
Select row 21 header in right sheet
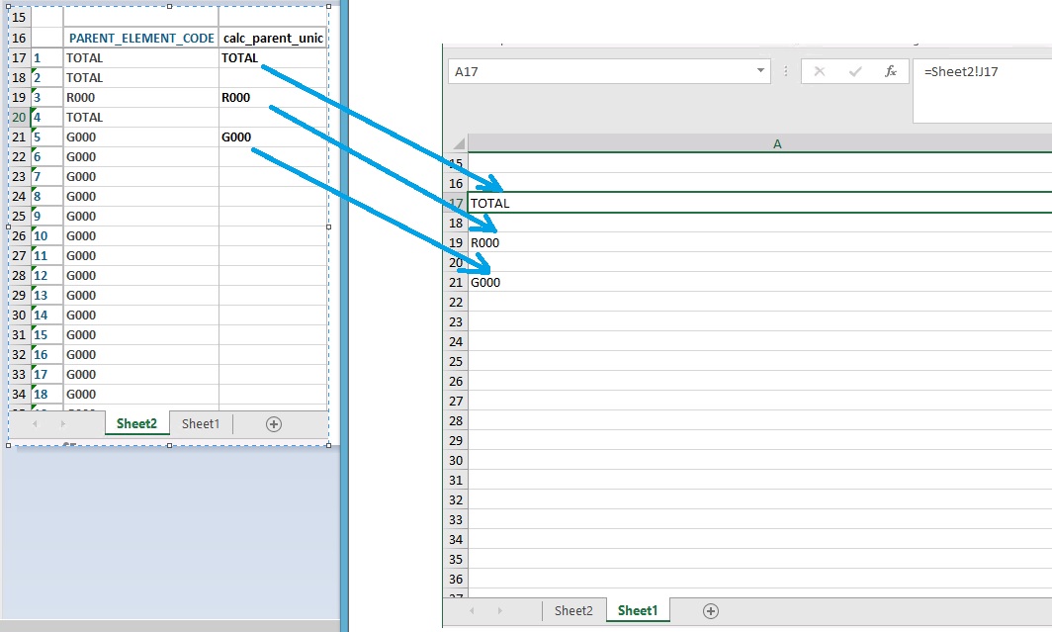[455, 283]
